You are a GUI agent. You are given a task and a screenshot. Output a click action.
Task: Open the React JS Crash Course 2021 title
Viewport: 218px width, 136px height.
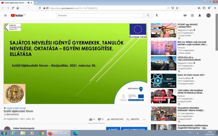tap(191, 75)
